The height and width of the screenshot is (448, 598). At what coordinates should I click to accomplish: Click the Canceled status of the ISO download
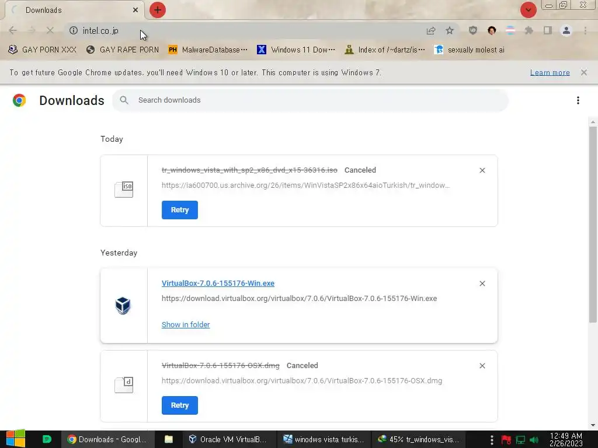(x=360, y=170)
